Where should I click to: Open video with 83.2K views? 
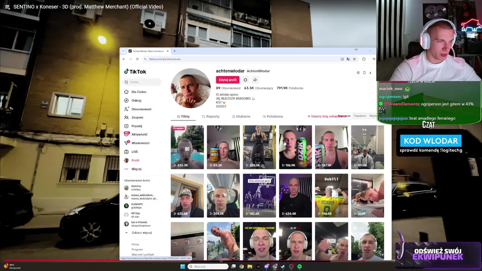point(223,147)
